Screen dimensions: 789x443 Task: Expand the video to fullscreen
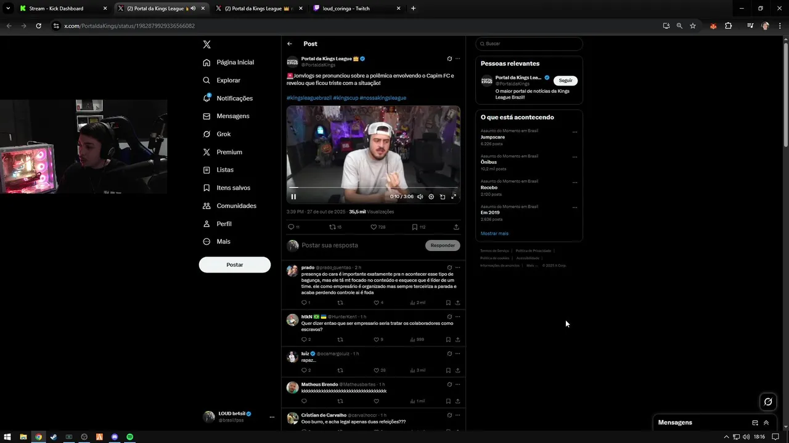point(453,197)
